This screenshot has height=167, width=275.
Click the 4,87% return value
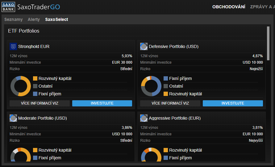pyautogui.click(x=258, y=56)
